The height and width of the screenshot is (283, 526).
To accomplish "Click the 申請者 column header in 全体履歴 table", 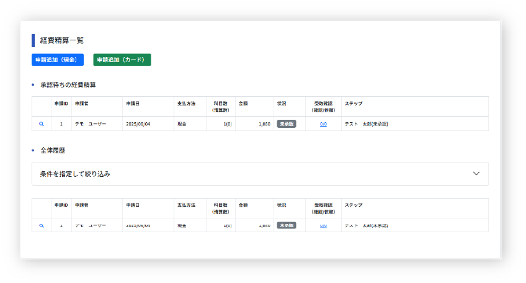I will click(x=82, y=205).
